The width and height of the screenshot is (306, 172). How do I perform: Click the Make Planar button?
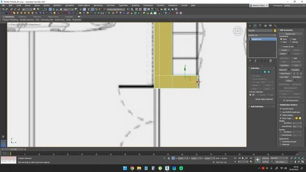(285, 74)
